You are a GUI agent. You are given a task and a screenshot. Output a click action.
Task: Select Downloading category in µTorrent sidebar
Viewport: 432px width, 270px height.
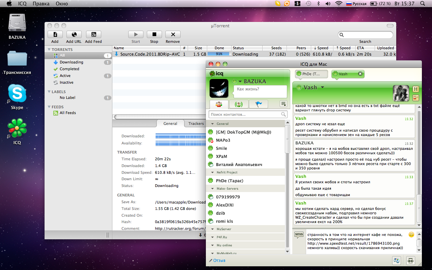(71, 62)
